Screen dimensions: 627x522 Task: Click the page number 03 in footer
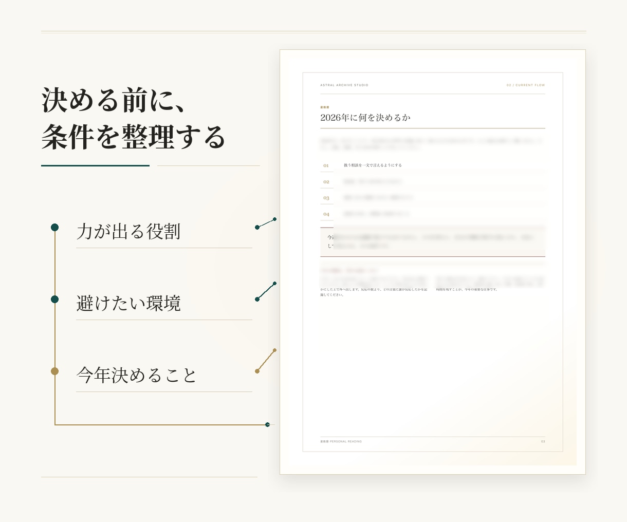point(543,441)
